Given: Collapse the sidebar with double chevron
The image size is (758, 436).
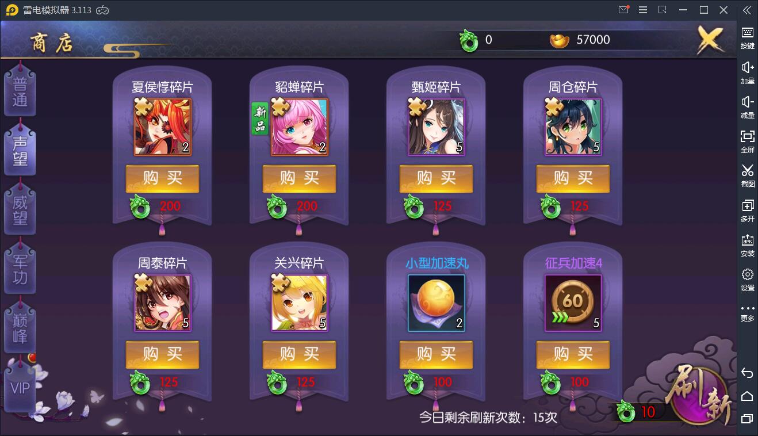Looking at the screenshot, I should (x=747, y=10).
